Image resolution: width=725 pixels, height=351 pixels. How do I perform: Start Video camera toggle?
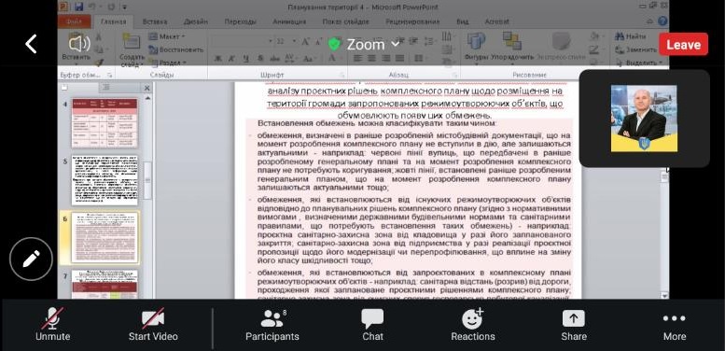[153, 325]
